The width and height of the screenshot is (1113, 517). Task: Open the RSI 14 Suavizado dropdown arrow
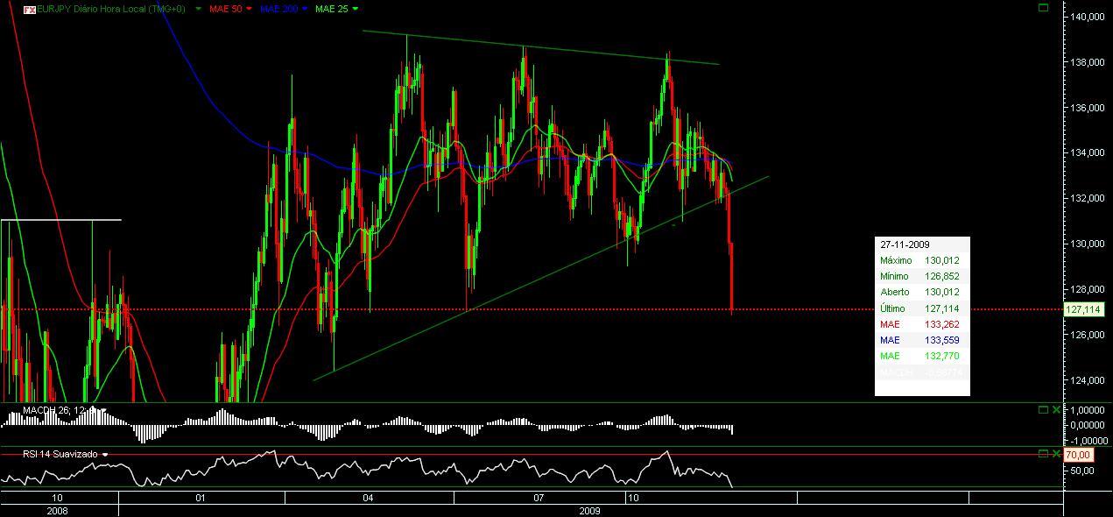[105, 454]
